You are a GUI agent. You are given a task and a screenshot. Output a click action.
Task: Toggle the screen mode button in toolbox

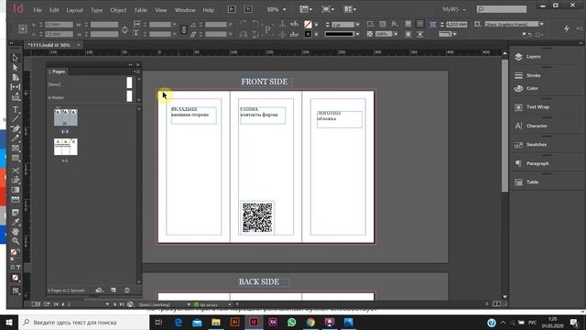pos(15,291)
